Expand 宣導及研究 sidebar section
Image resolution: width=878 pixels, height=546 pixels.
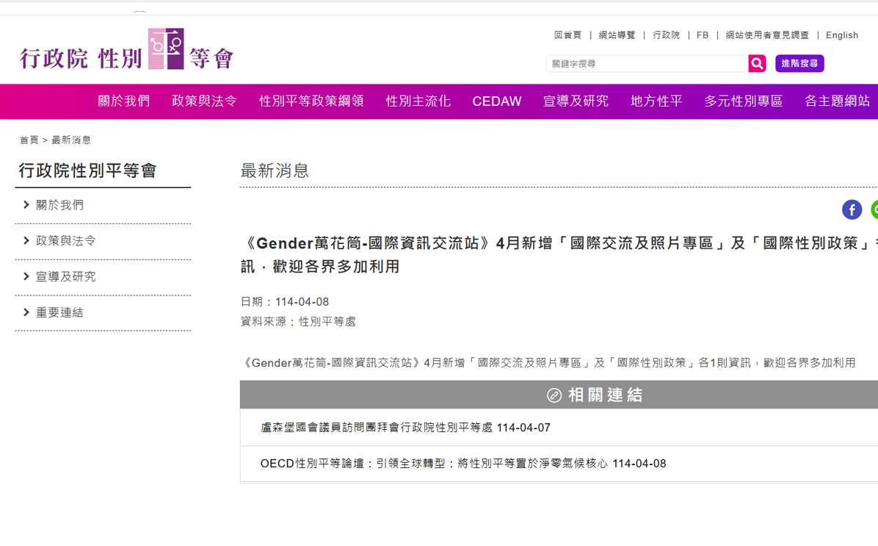(x=65, y=277)
